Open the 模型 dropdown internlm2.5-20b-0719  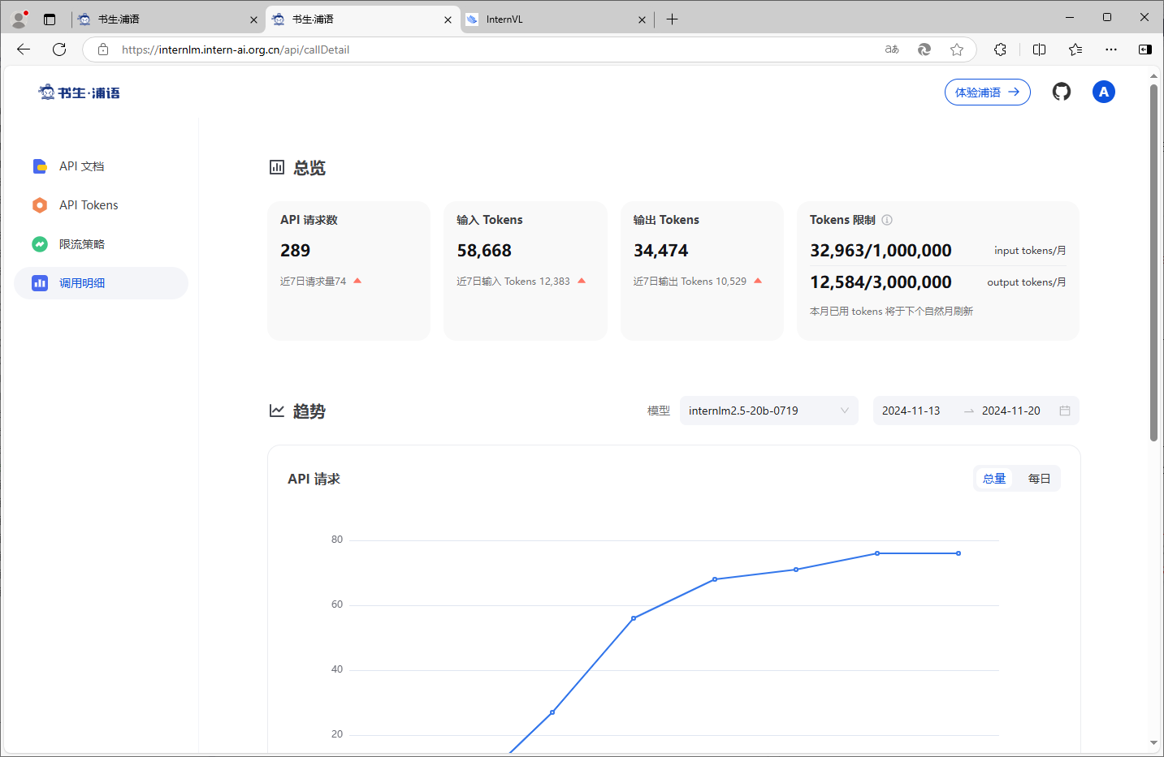coord(768,411)
